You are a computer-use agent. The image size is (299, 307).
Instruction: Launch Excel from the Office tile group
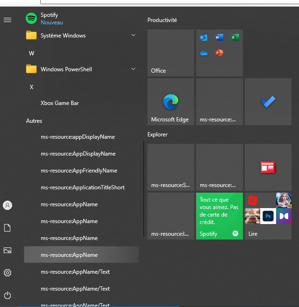coord(235,37)
